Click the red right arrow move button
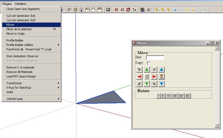The height and width of the screenshot is (138, 223). point(154,77)
